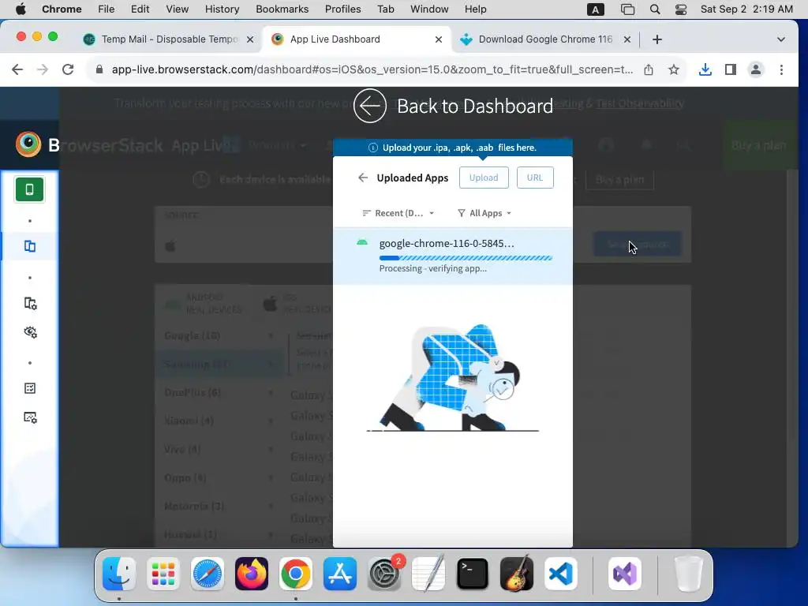The image size is (808, 606).
Task: Open a new browser tab
Action: click(x=657, y=39)
